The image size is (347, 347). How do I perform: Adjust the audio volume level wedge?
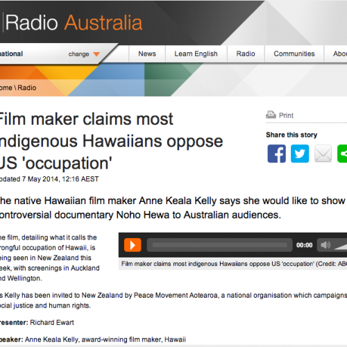(x=341, y=246)
